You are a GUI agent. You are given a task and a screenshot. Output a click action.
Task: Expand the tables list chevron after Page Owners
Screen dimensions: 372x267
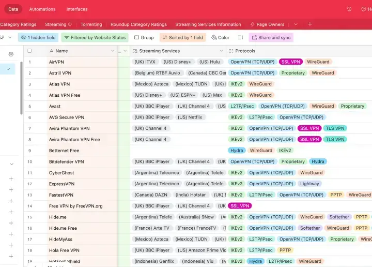[x=296, y=24]
